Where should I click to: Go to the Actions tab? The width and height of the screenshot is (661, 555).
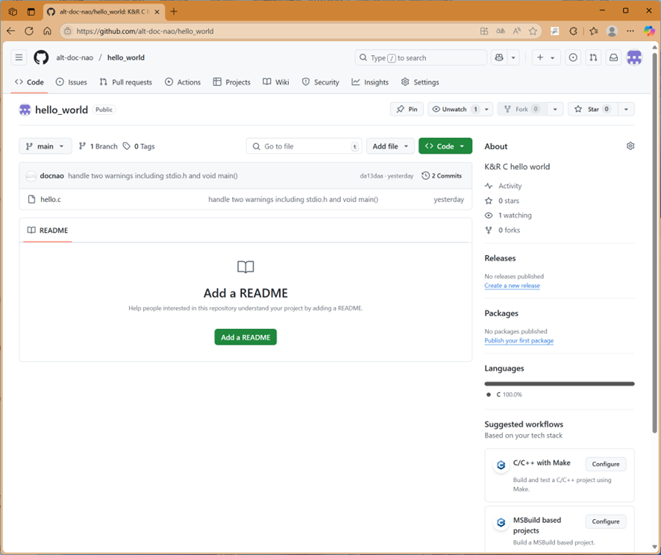click(183, 82)
